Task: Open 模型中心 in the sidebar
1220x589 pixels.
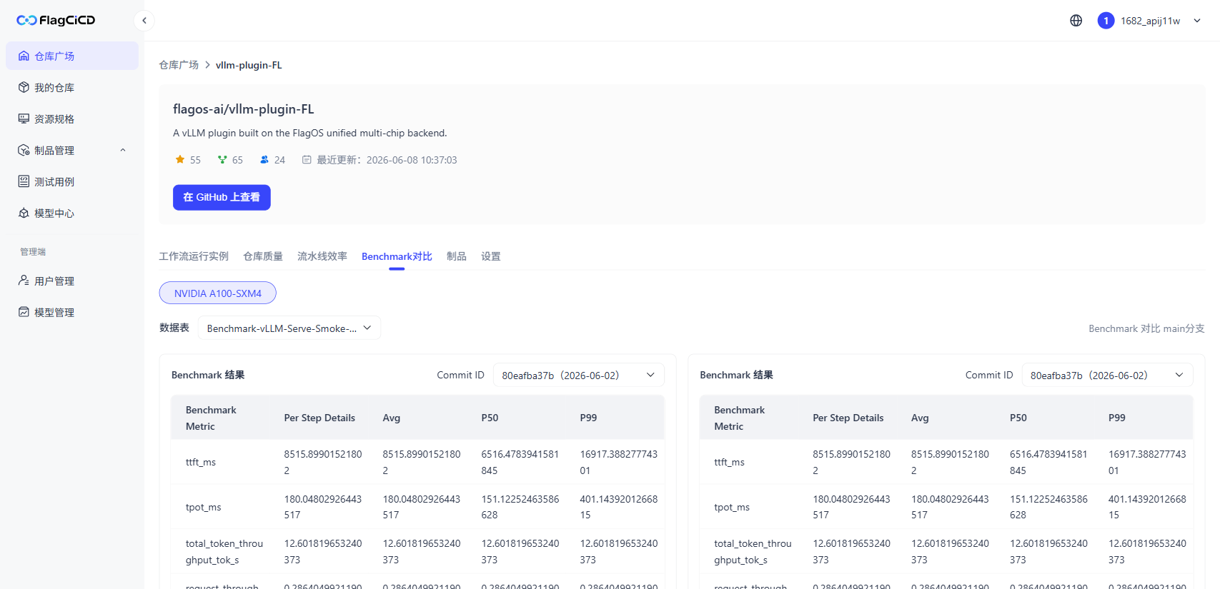Action: [x=72, y=213]
